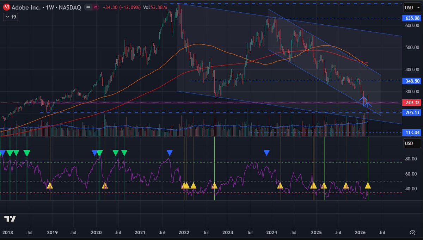Select the 205.11 price line label
The width and height of the screenshot is (423, 240).
pos(412,112)
